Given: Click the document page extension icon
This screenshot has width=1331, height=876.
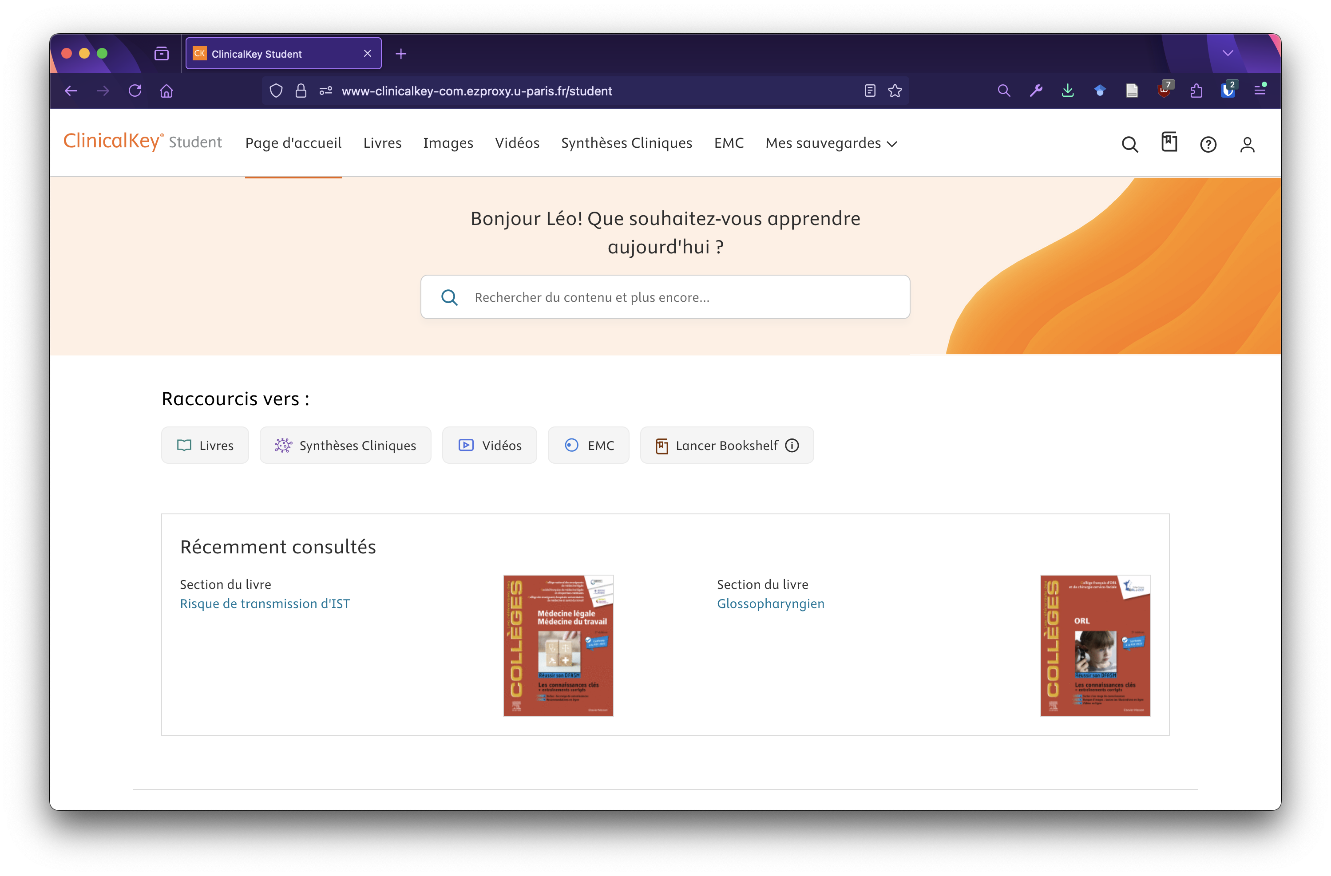Looking at the screenshot, I should pos(1132,91).
